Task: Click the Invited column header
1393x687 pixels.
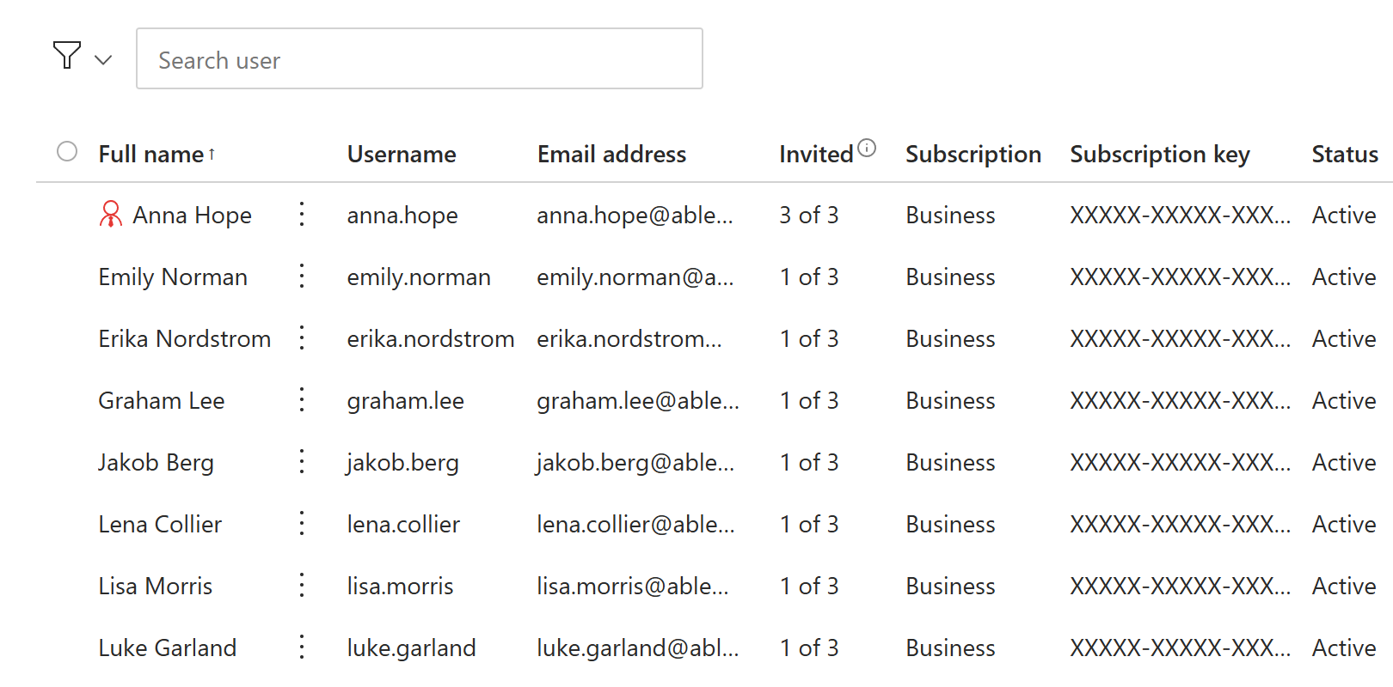Action: coord(816,155)
